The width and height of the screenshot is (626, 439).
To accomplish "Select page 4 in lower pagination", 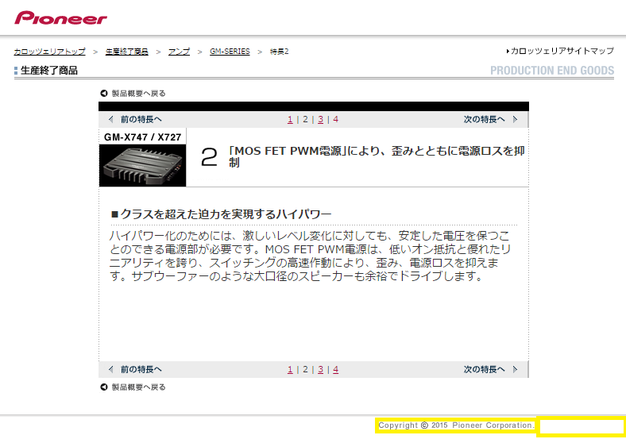I will point(336,370).
